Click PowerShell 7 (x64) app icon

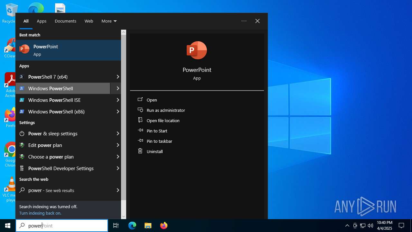(x=22, y=77)
